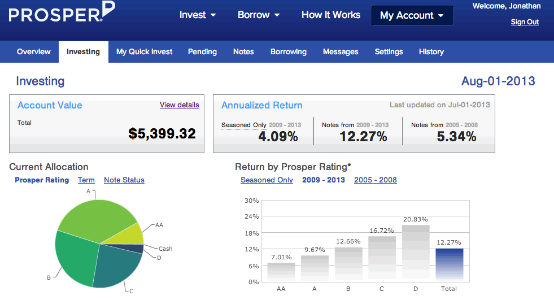Select the Investing tab
The width and height of the screenshot is (554, 300).
pos(84,51)
